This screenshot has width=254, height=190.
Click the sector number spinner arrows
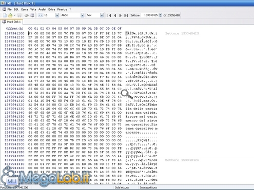(x=160, y=15)
